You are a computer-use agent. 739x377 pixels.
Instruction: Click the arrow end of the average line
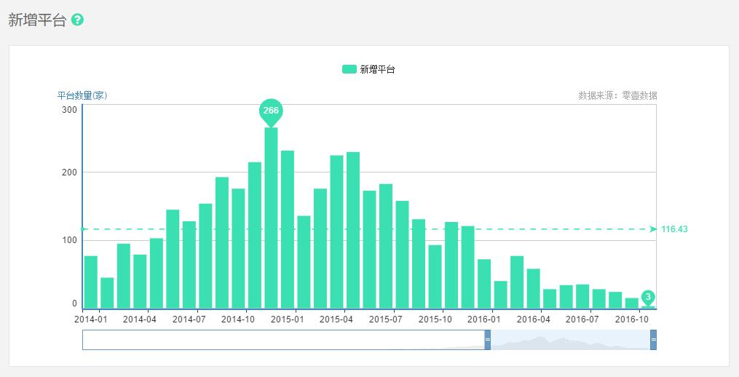click(x=653, y=229)
